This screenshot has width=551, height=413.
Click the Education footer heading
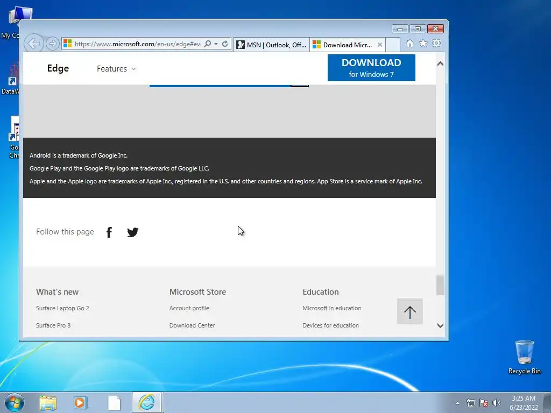pyautogui.click(x=321, y=292)
